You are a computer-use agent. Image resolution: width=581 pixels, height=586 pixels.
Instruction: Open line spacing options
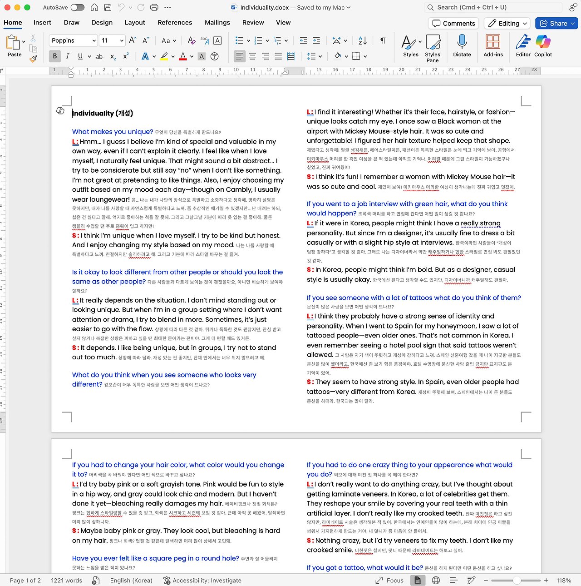pyautogui.click(x=314, y=56)
